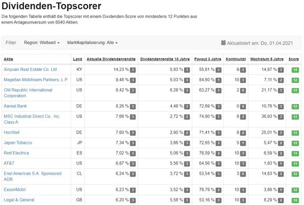Select the 6,28 % ten-year yield value
Image resolution: width=304 pixels, height=205 pixels.
176,90
